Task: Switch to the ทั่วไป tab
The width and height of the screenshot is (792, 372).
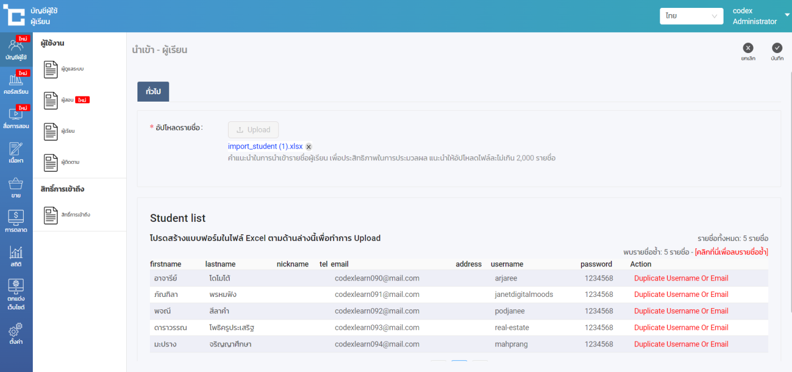Action: click(x=153, y=91)
